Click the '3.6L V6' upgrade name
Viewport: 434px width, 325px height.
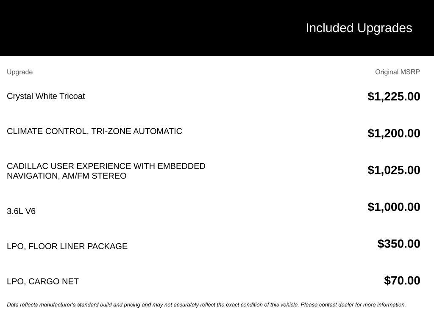21,211
